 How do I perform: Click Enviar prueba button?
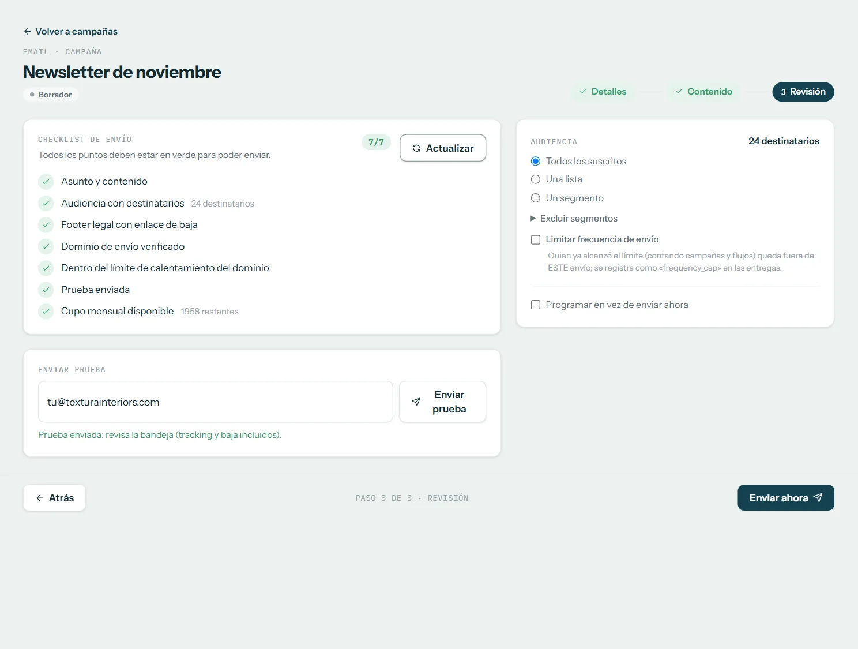pyautogui.click(x=443, y=402)
